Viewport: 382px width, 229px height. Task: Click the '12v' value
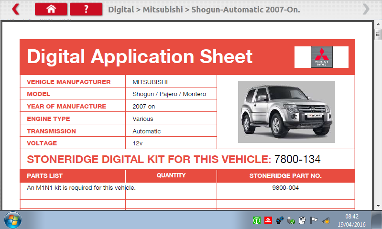pyautogui.click(x=137, y=143)
